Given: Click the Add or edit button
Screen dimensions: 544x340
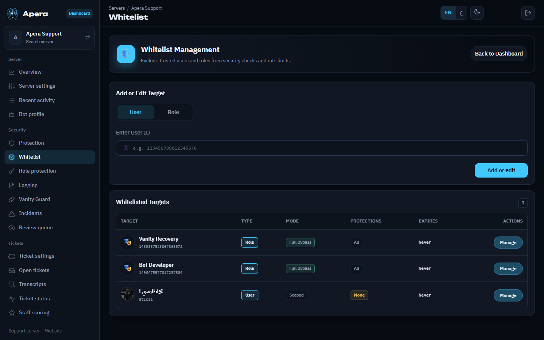Looking at the screenshot, I should (501, 170).
